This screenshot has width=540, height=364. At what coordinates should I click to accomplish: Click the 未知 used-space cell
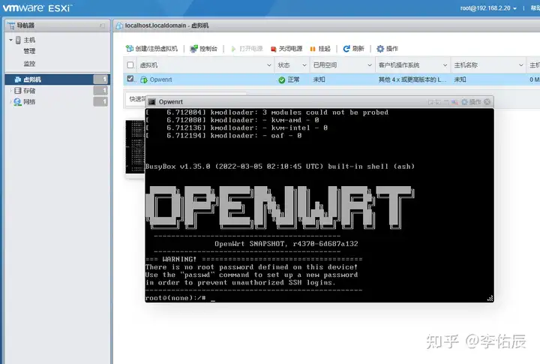pyautogui.click(x=319, y=80)
